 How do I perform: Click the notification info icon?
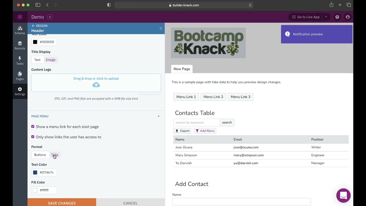pyautogui.click(x=287, y=34)
